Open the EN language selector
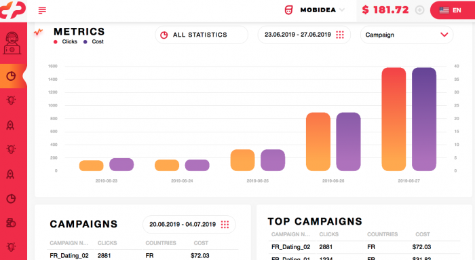475x260 pixels. click(453, 10)
